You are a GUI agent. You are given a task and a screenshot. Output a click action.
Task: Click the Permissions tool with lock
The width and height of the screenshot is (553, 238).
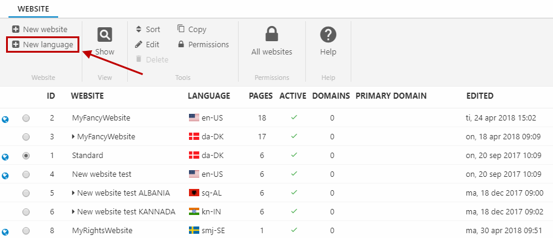204,44
